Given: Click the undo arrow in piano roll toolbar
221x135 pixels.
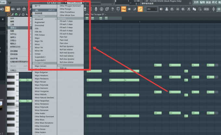Looking at the screenshot, I should 27,15.
